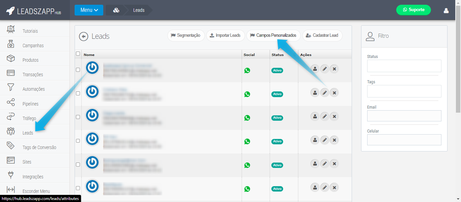Go to Pipelines in the sidebar menu
The width and height of the screenshot is (461, 202).
coord(30,104)
